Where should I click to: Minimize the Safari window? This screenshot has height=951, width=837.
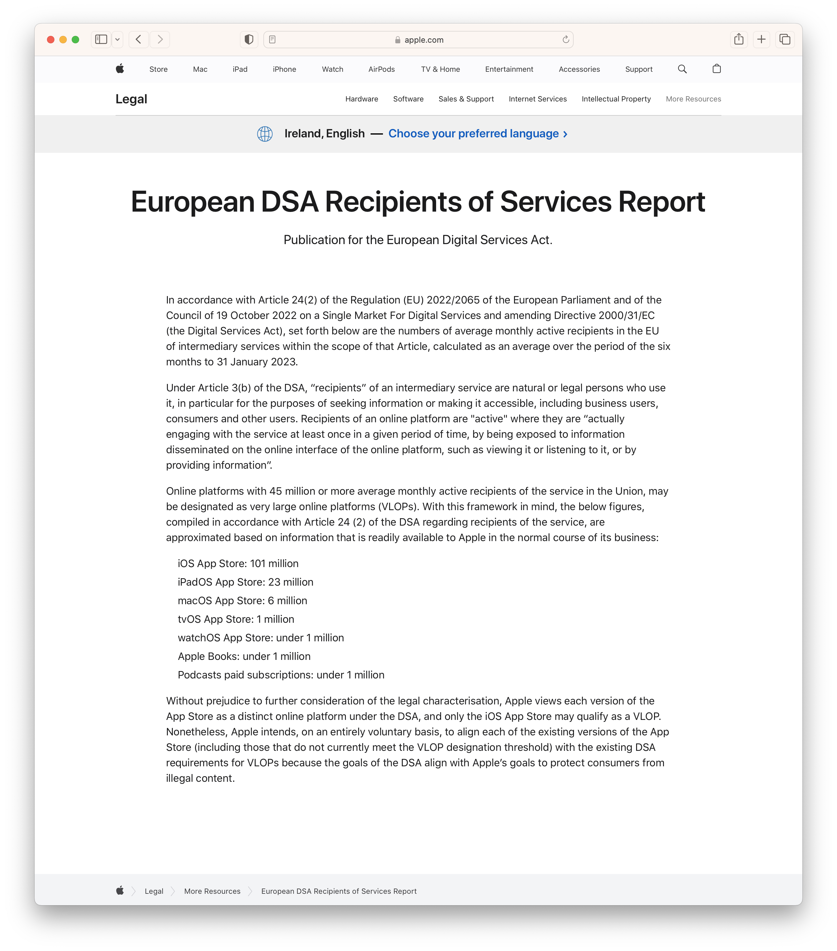63,40
